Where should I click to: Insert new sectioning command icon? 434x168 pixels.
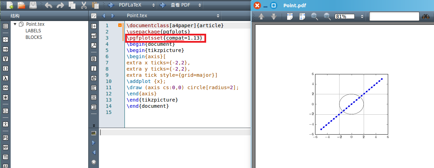(93, 26)
